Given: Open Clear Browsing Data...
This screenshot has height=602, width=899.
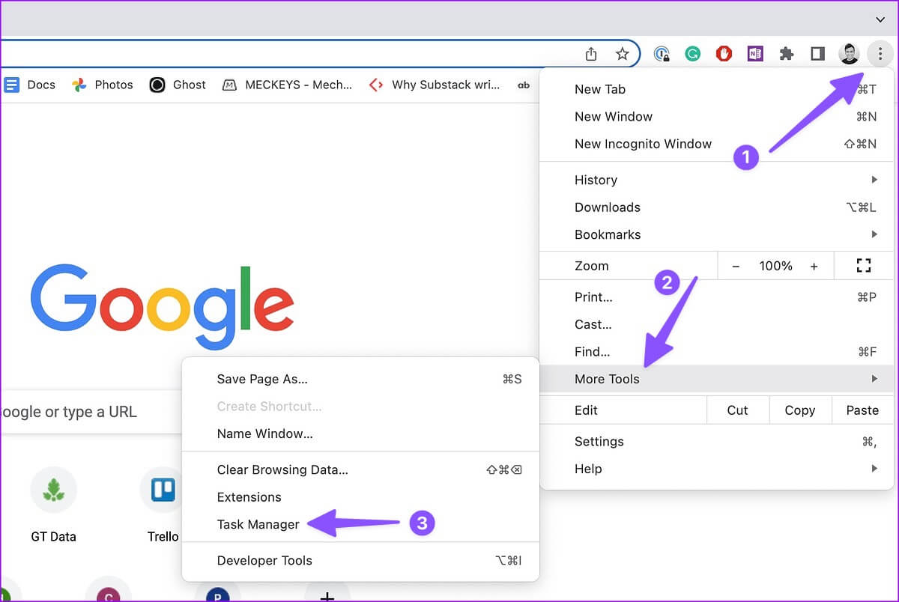Looking at the screenshot, I should click(360, 469).
